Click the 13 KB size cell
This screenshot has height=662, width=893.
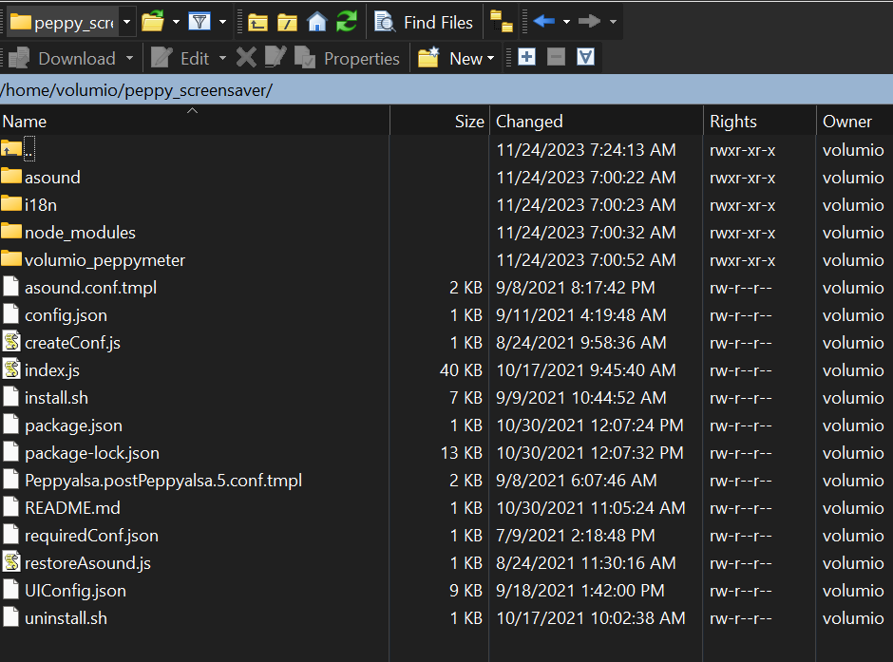coord(462,452)
